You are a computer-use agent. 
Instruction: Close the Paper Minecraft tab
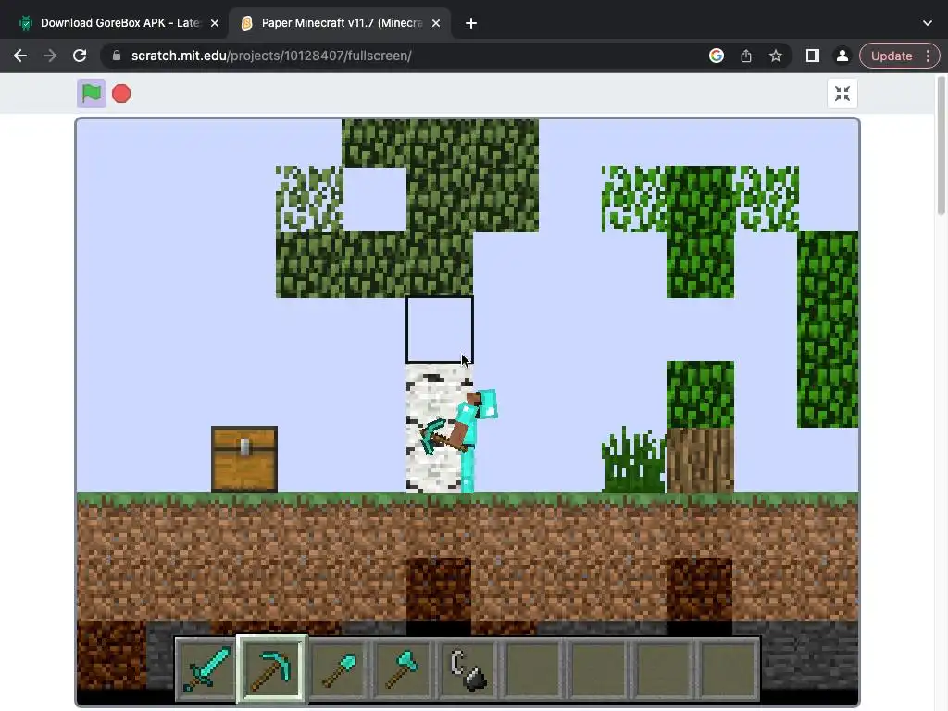point(436,23)
